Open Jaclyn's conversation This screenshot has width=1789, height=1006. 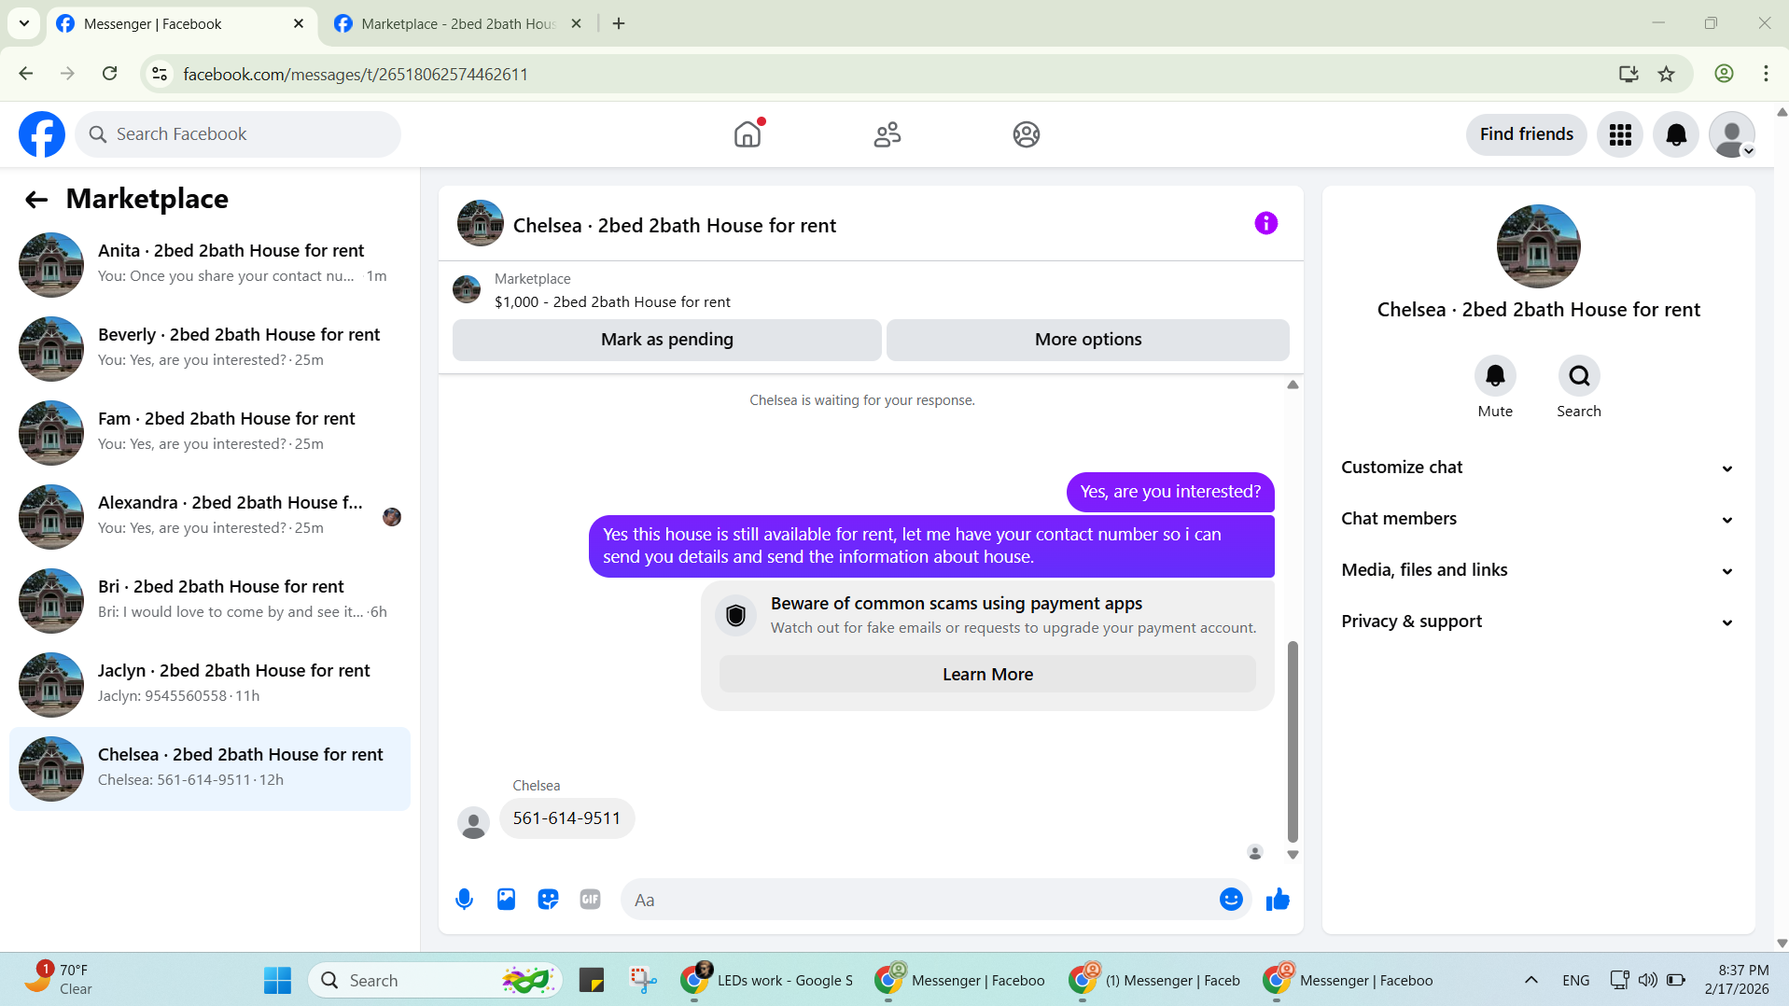[x=210, y=685]
